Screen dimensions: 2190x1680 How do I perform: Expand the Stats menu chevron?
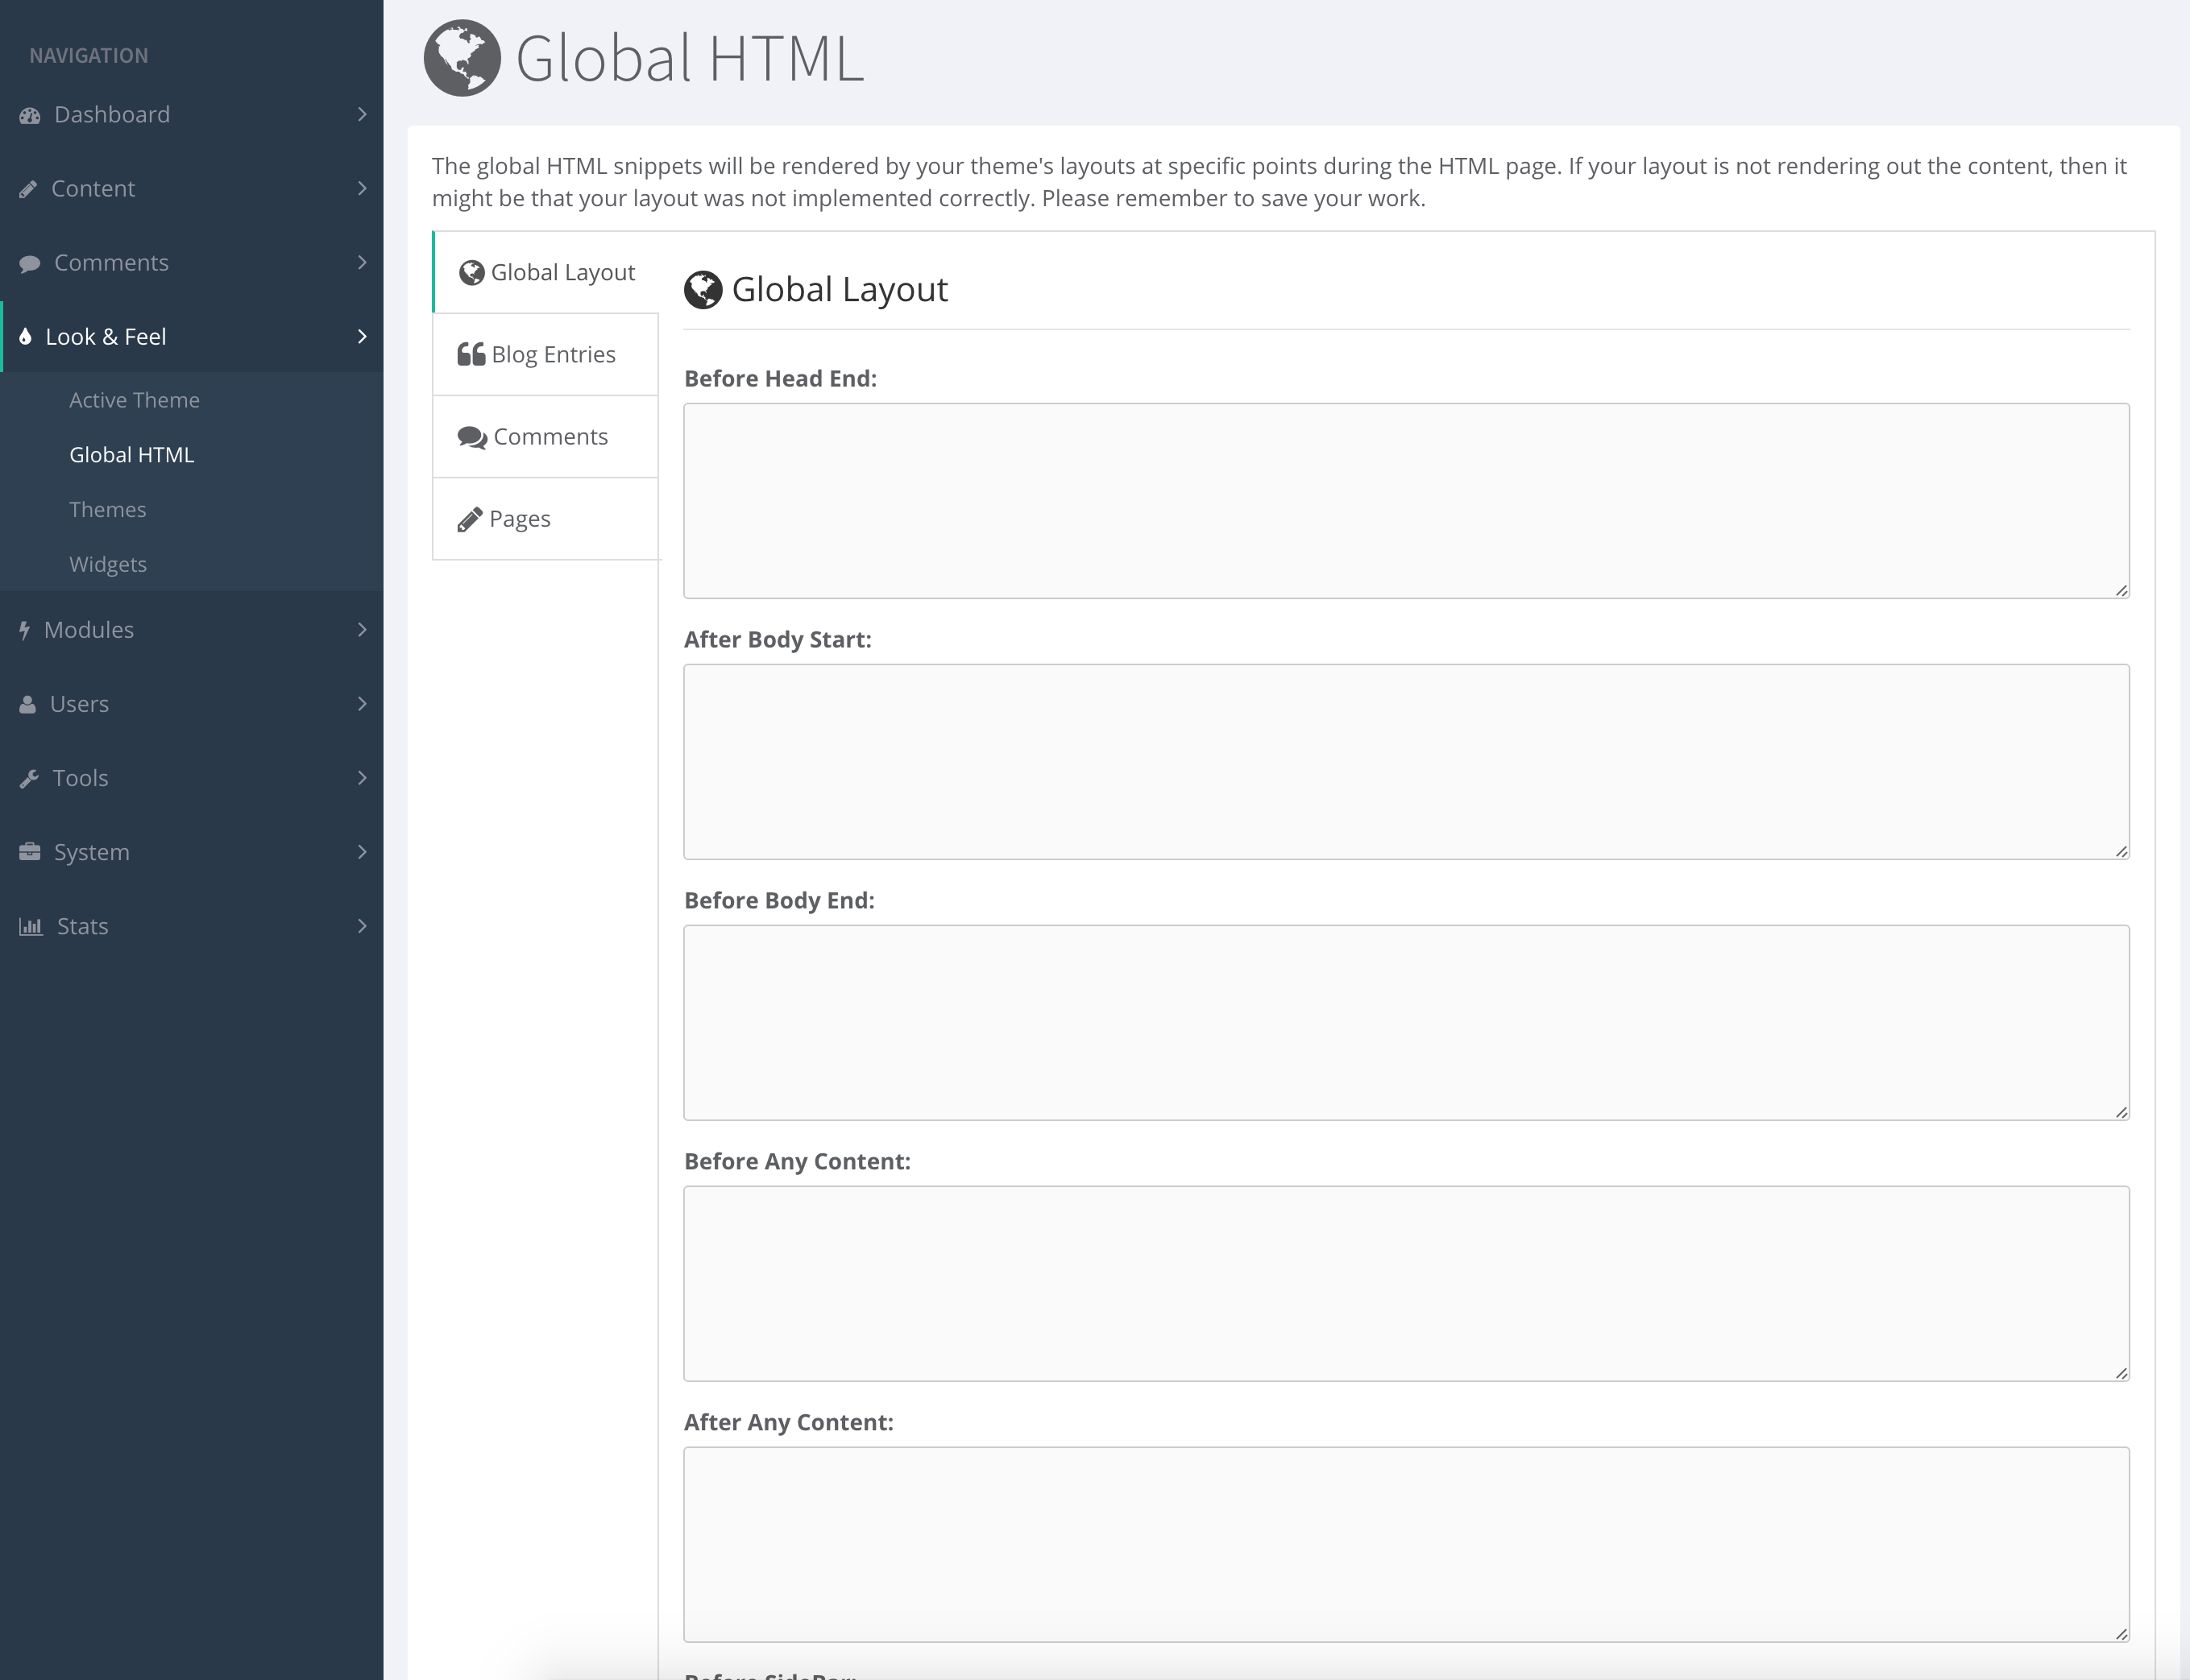(362, 926)
